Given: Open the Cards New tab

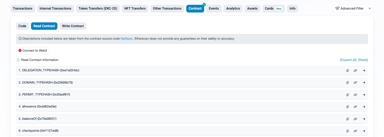Looking at the screenshot, I should coord(274,9).
